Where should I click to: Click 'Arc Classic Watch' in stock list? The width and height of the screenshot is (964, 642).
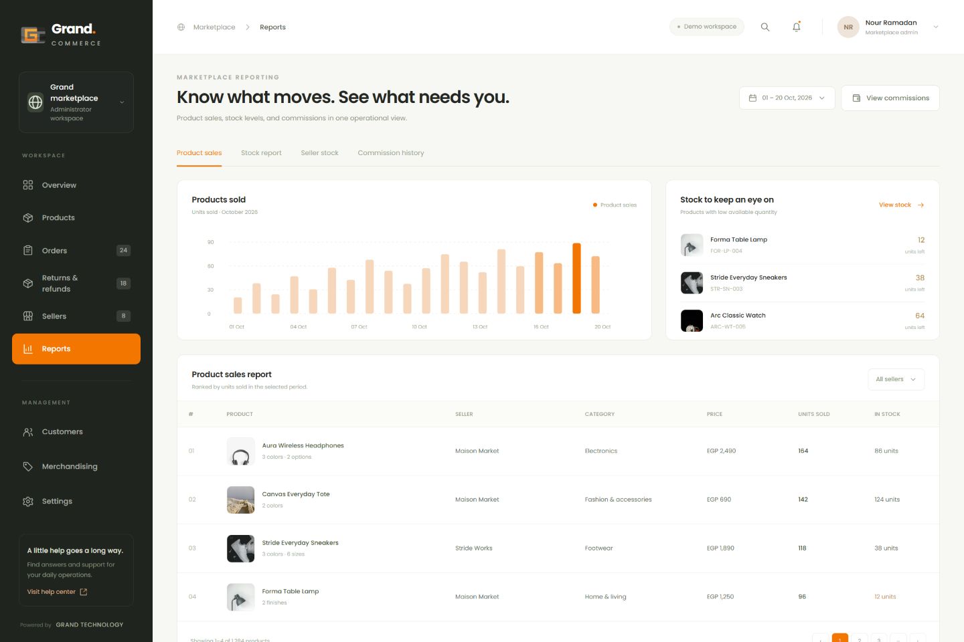click(x=738, y=316)
